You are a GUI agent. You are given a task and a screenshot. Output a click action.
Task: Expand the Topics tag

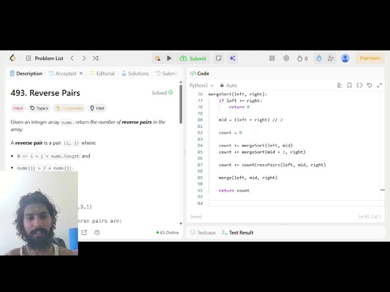[39, 108]
